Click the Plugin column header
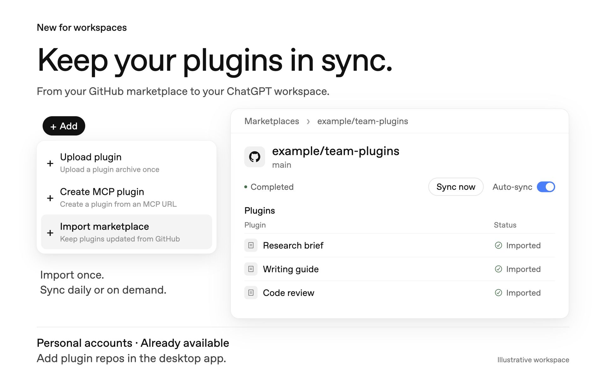The height and width of the screenshot is (379, 606). (255, 225)
